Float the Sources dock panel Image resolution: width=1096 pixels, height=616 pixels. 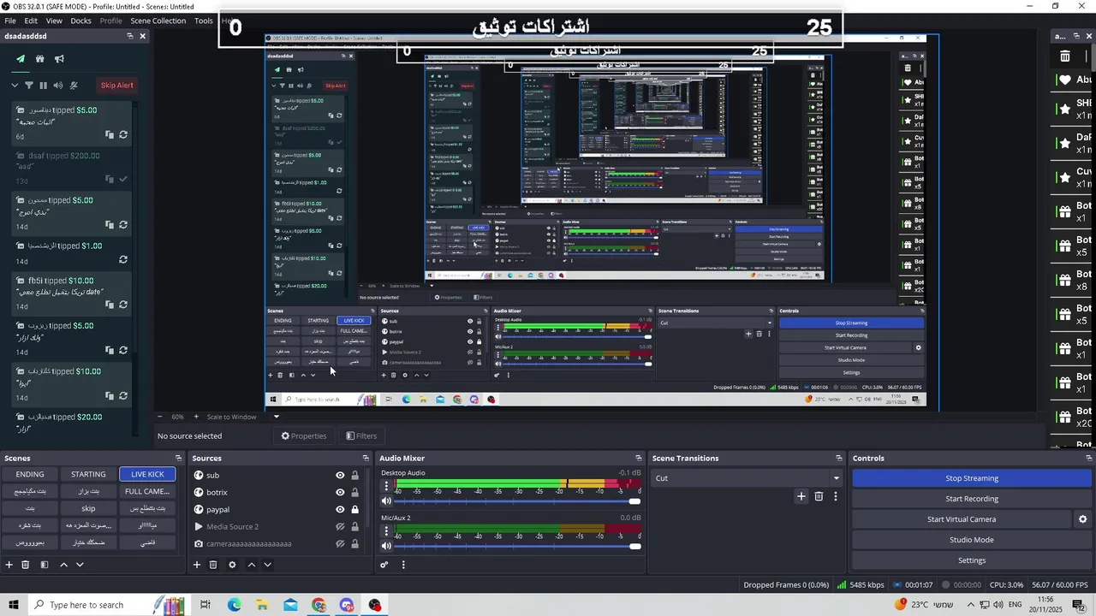(x=366, y=459)
